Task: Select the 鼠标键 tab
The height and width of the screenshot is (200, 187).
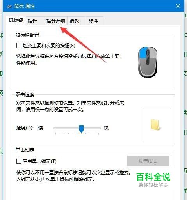Action: (16, 20)
